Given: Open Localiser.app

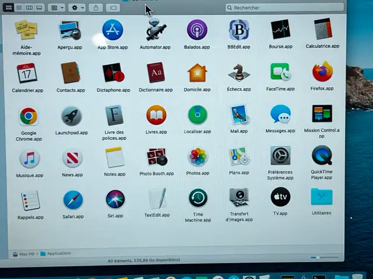Looking at the screenshot, I should (198, 115).
